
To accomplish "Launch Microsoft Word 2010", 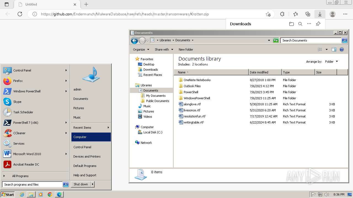I will click(x=35, y=154).
